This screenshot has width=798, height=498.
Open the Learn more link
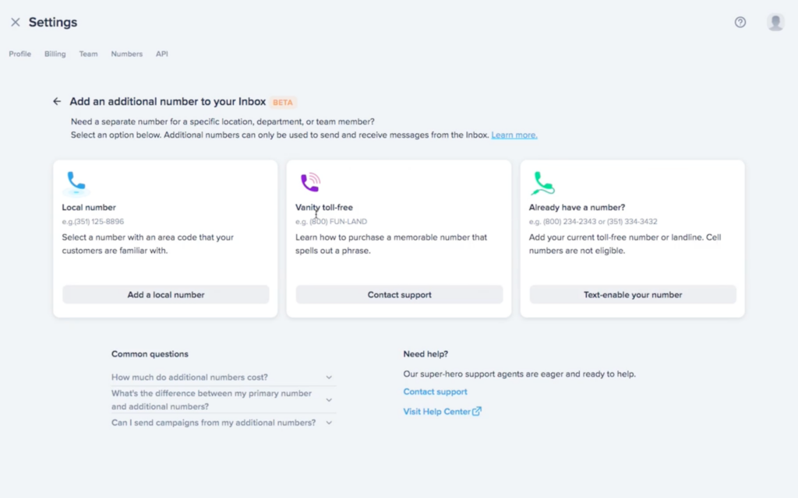point(514,135)
